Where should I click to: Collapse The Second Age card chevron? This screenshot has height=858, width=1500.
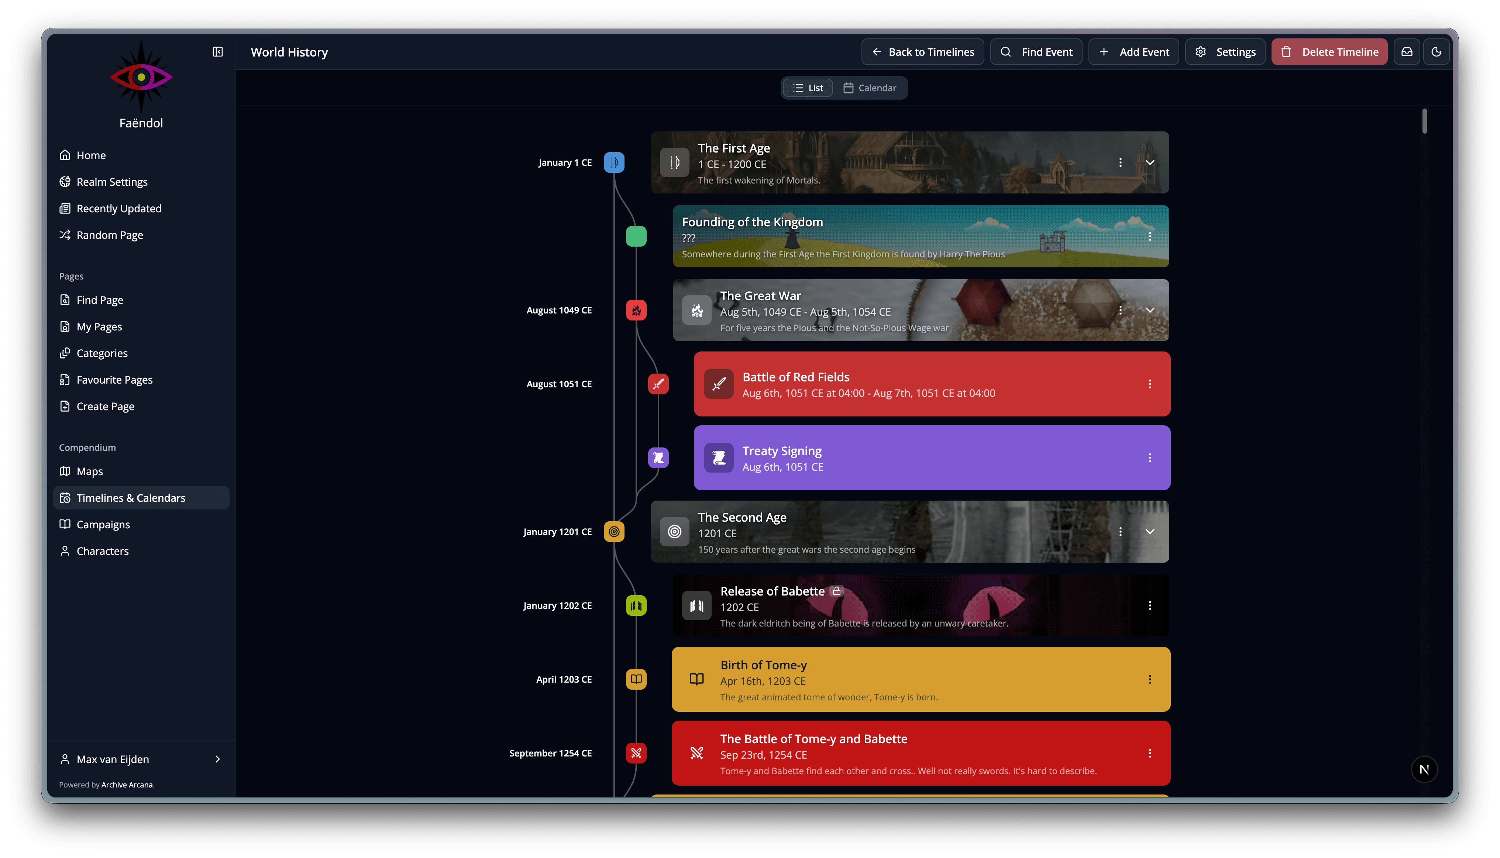coord(1149,531)
